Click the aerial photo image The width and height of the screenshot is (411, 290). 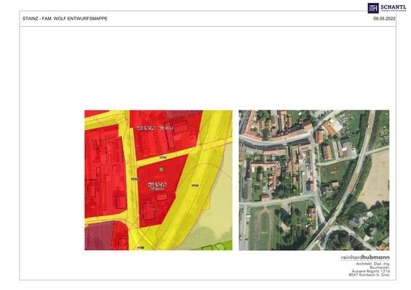tap(314, 180)
